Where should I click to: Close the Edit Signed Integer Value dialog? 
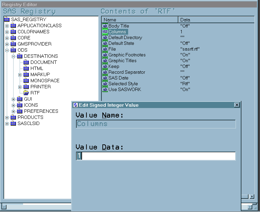(x=237, y=105)
